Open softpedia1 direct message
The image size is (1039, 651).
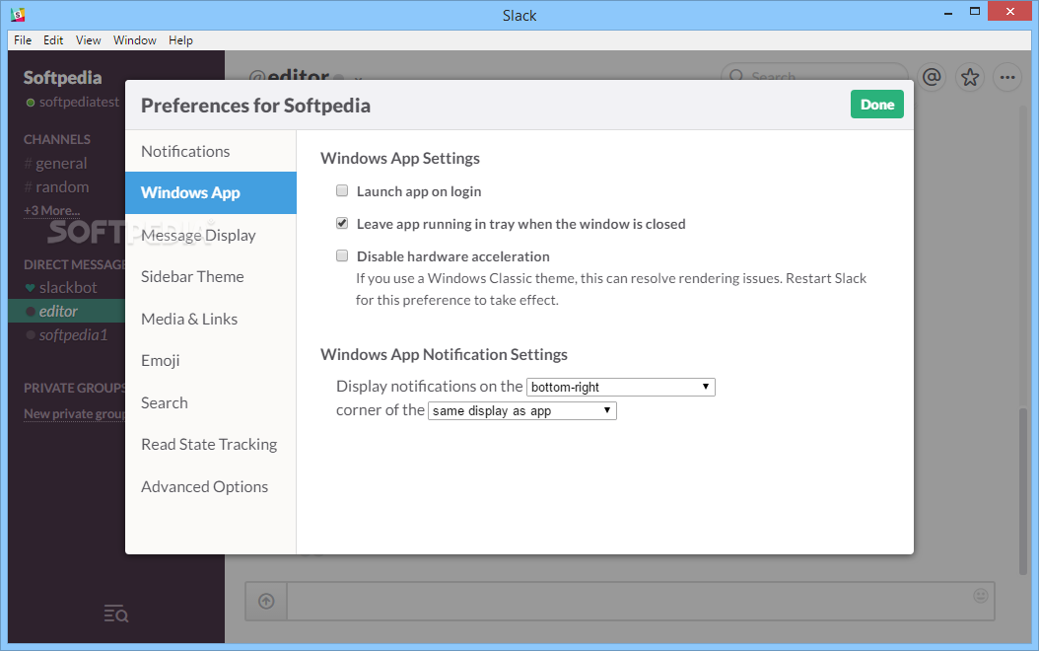68,334
